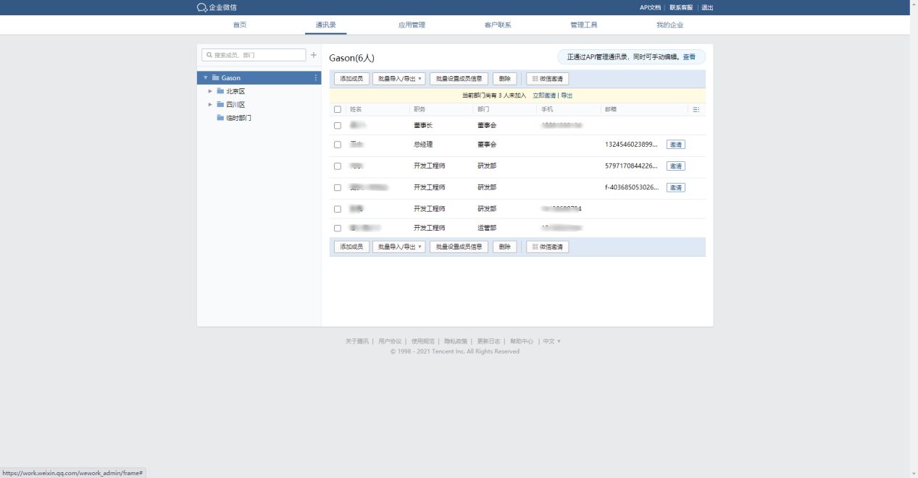Open the column settings icon in table header

point(696,110)
